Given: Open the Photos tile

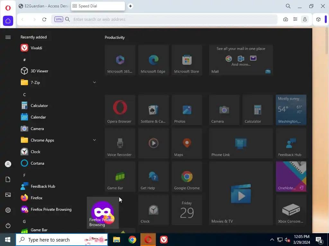Looking at the screenshot, I should (x=187, y=110).
